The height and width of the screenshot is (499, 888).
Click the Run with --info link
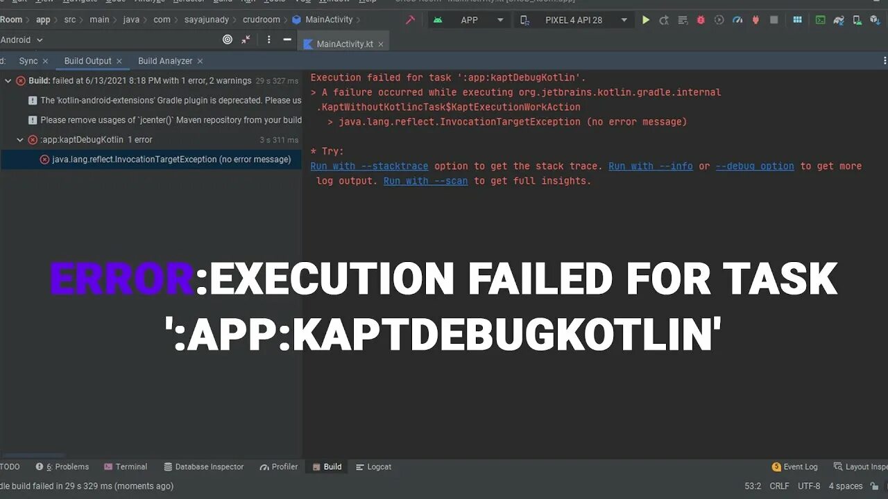(651, 166)
